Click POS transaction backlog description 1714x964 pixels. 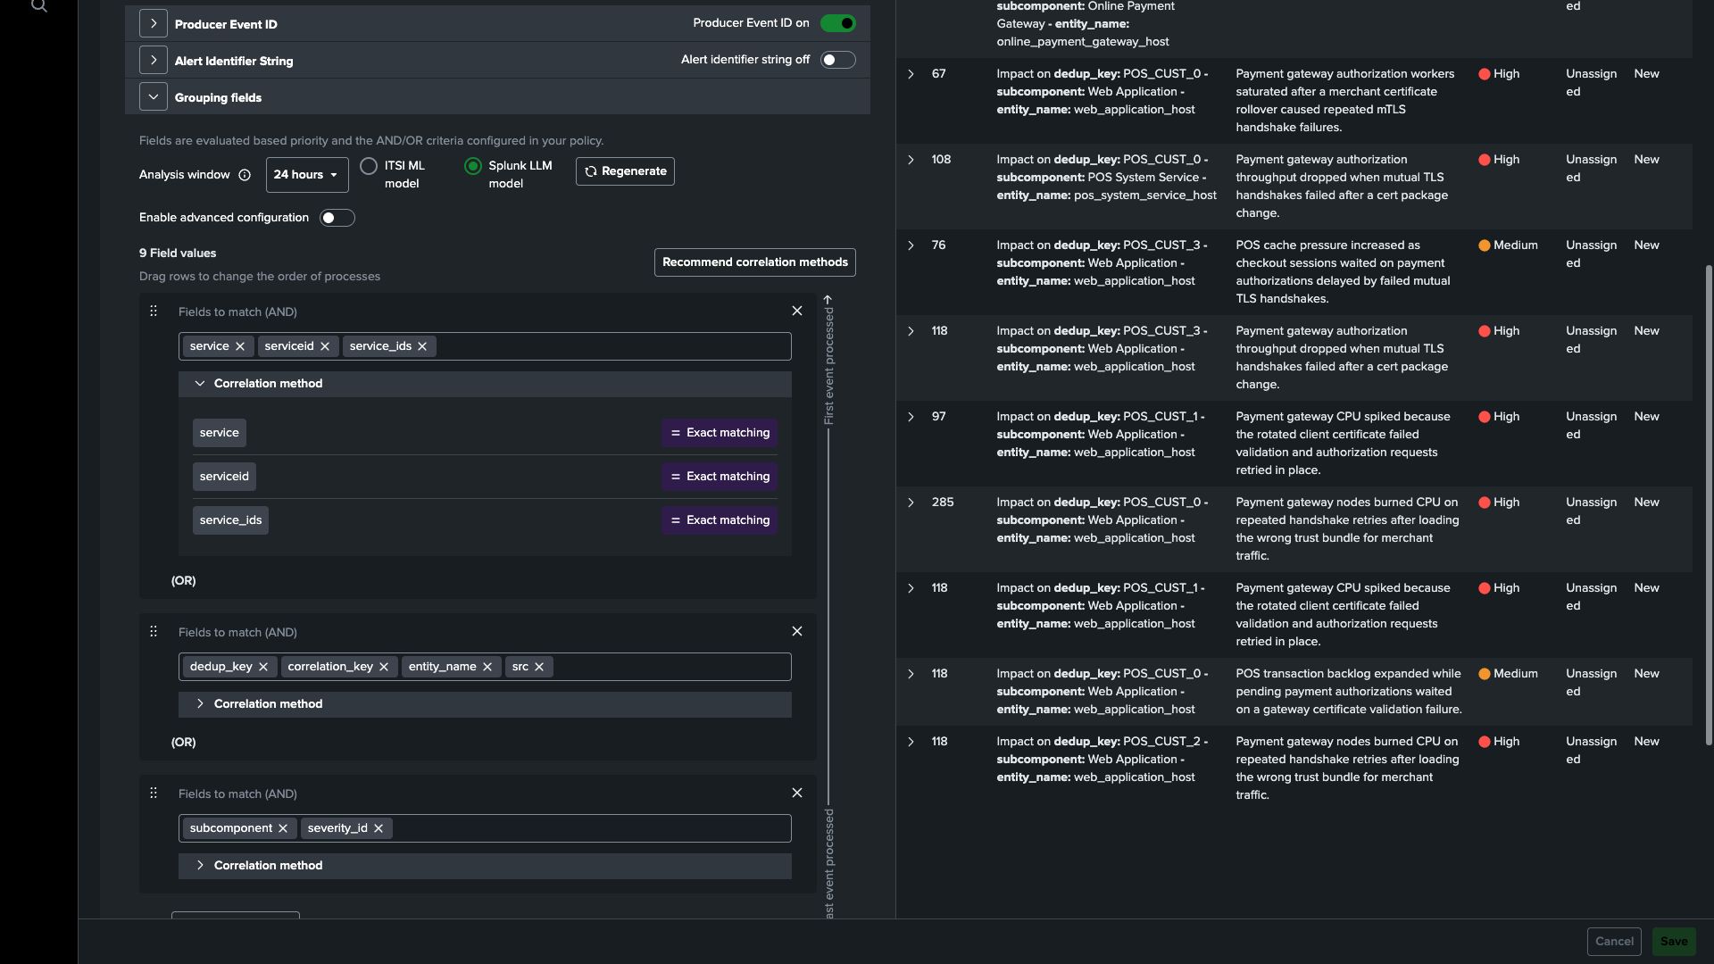click(x=1349, y=692)
